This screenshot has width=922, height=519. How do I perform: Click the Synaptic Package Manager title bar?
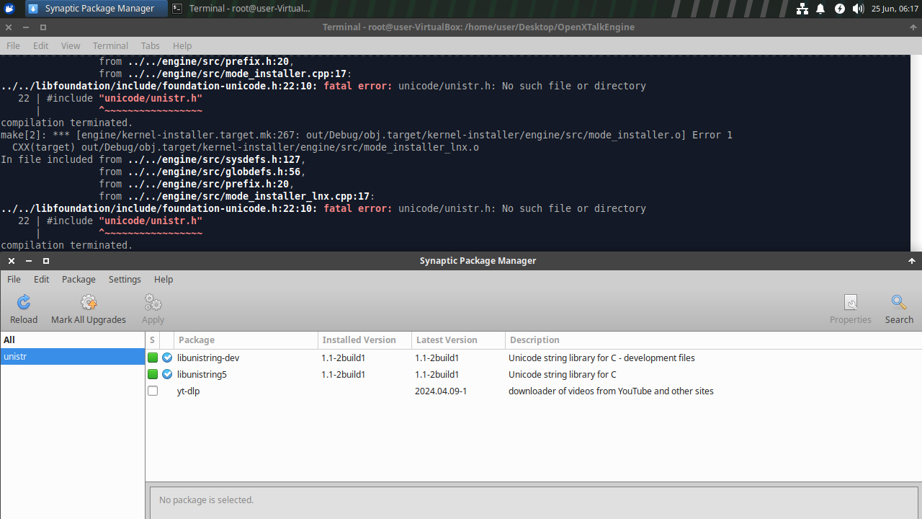click(x=478, y=260)
